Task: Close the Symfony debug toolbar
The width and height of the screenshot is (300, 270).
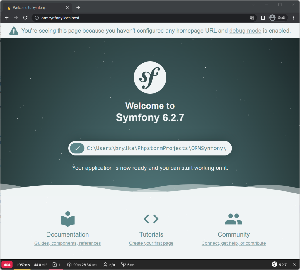Action: click(295, 265)
